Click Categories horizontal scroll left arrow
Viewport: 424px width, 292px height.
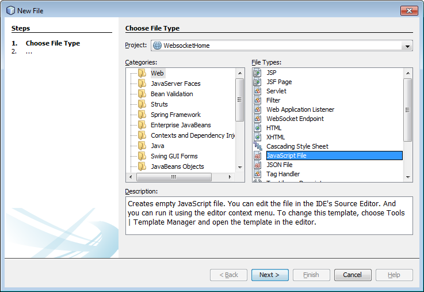click(131, 177)
